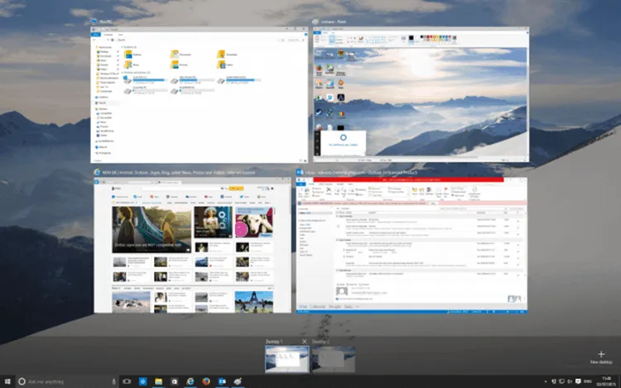Select the Desktop 1 virtual desktop thumbnail
Viewport: 621px width, 388px height.
(x=287, y=359)
